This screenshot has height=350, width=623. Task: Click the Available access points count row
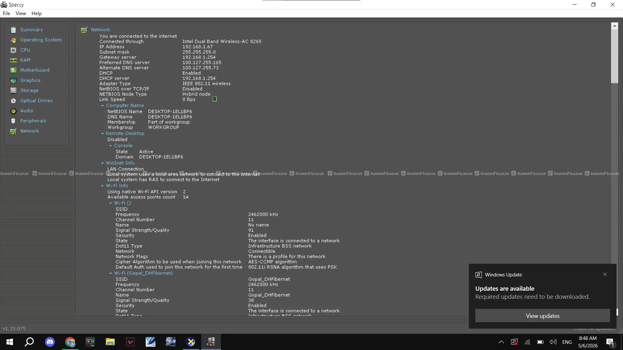point(148,197)
